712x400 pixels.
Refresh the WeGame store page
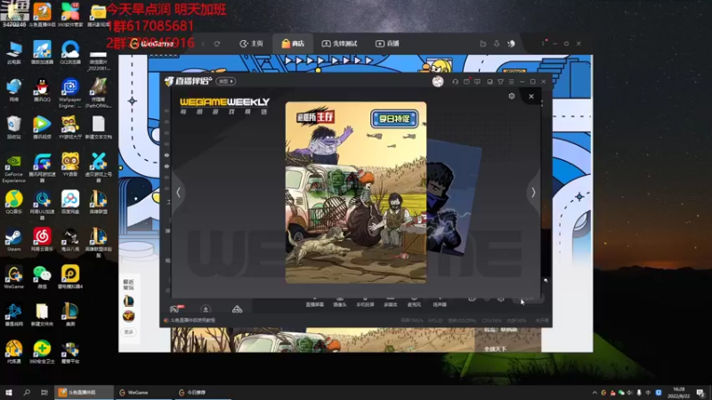[217, 44]
